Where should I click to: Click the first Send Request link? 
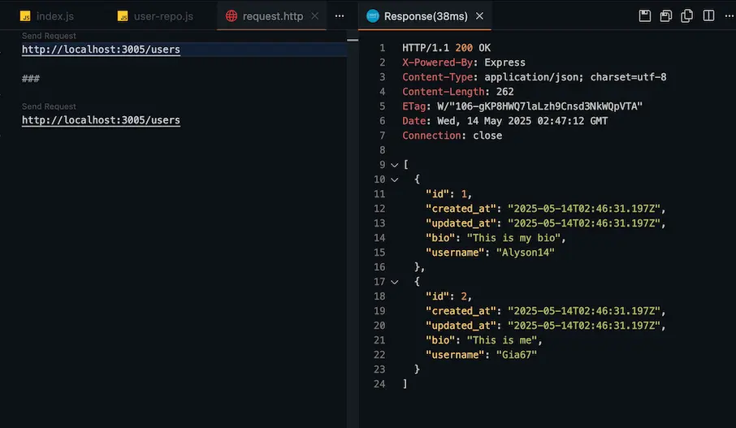click(x=49, y=37)
